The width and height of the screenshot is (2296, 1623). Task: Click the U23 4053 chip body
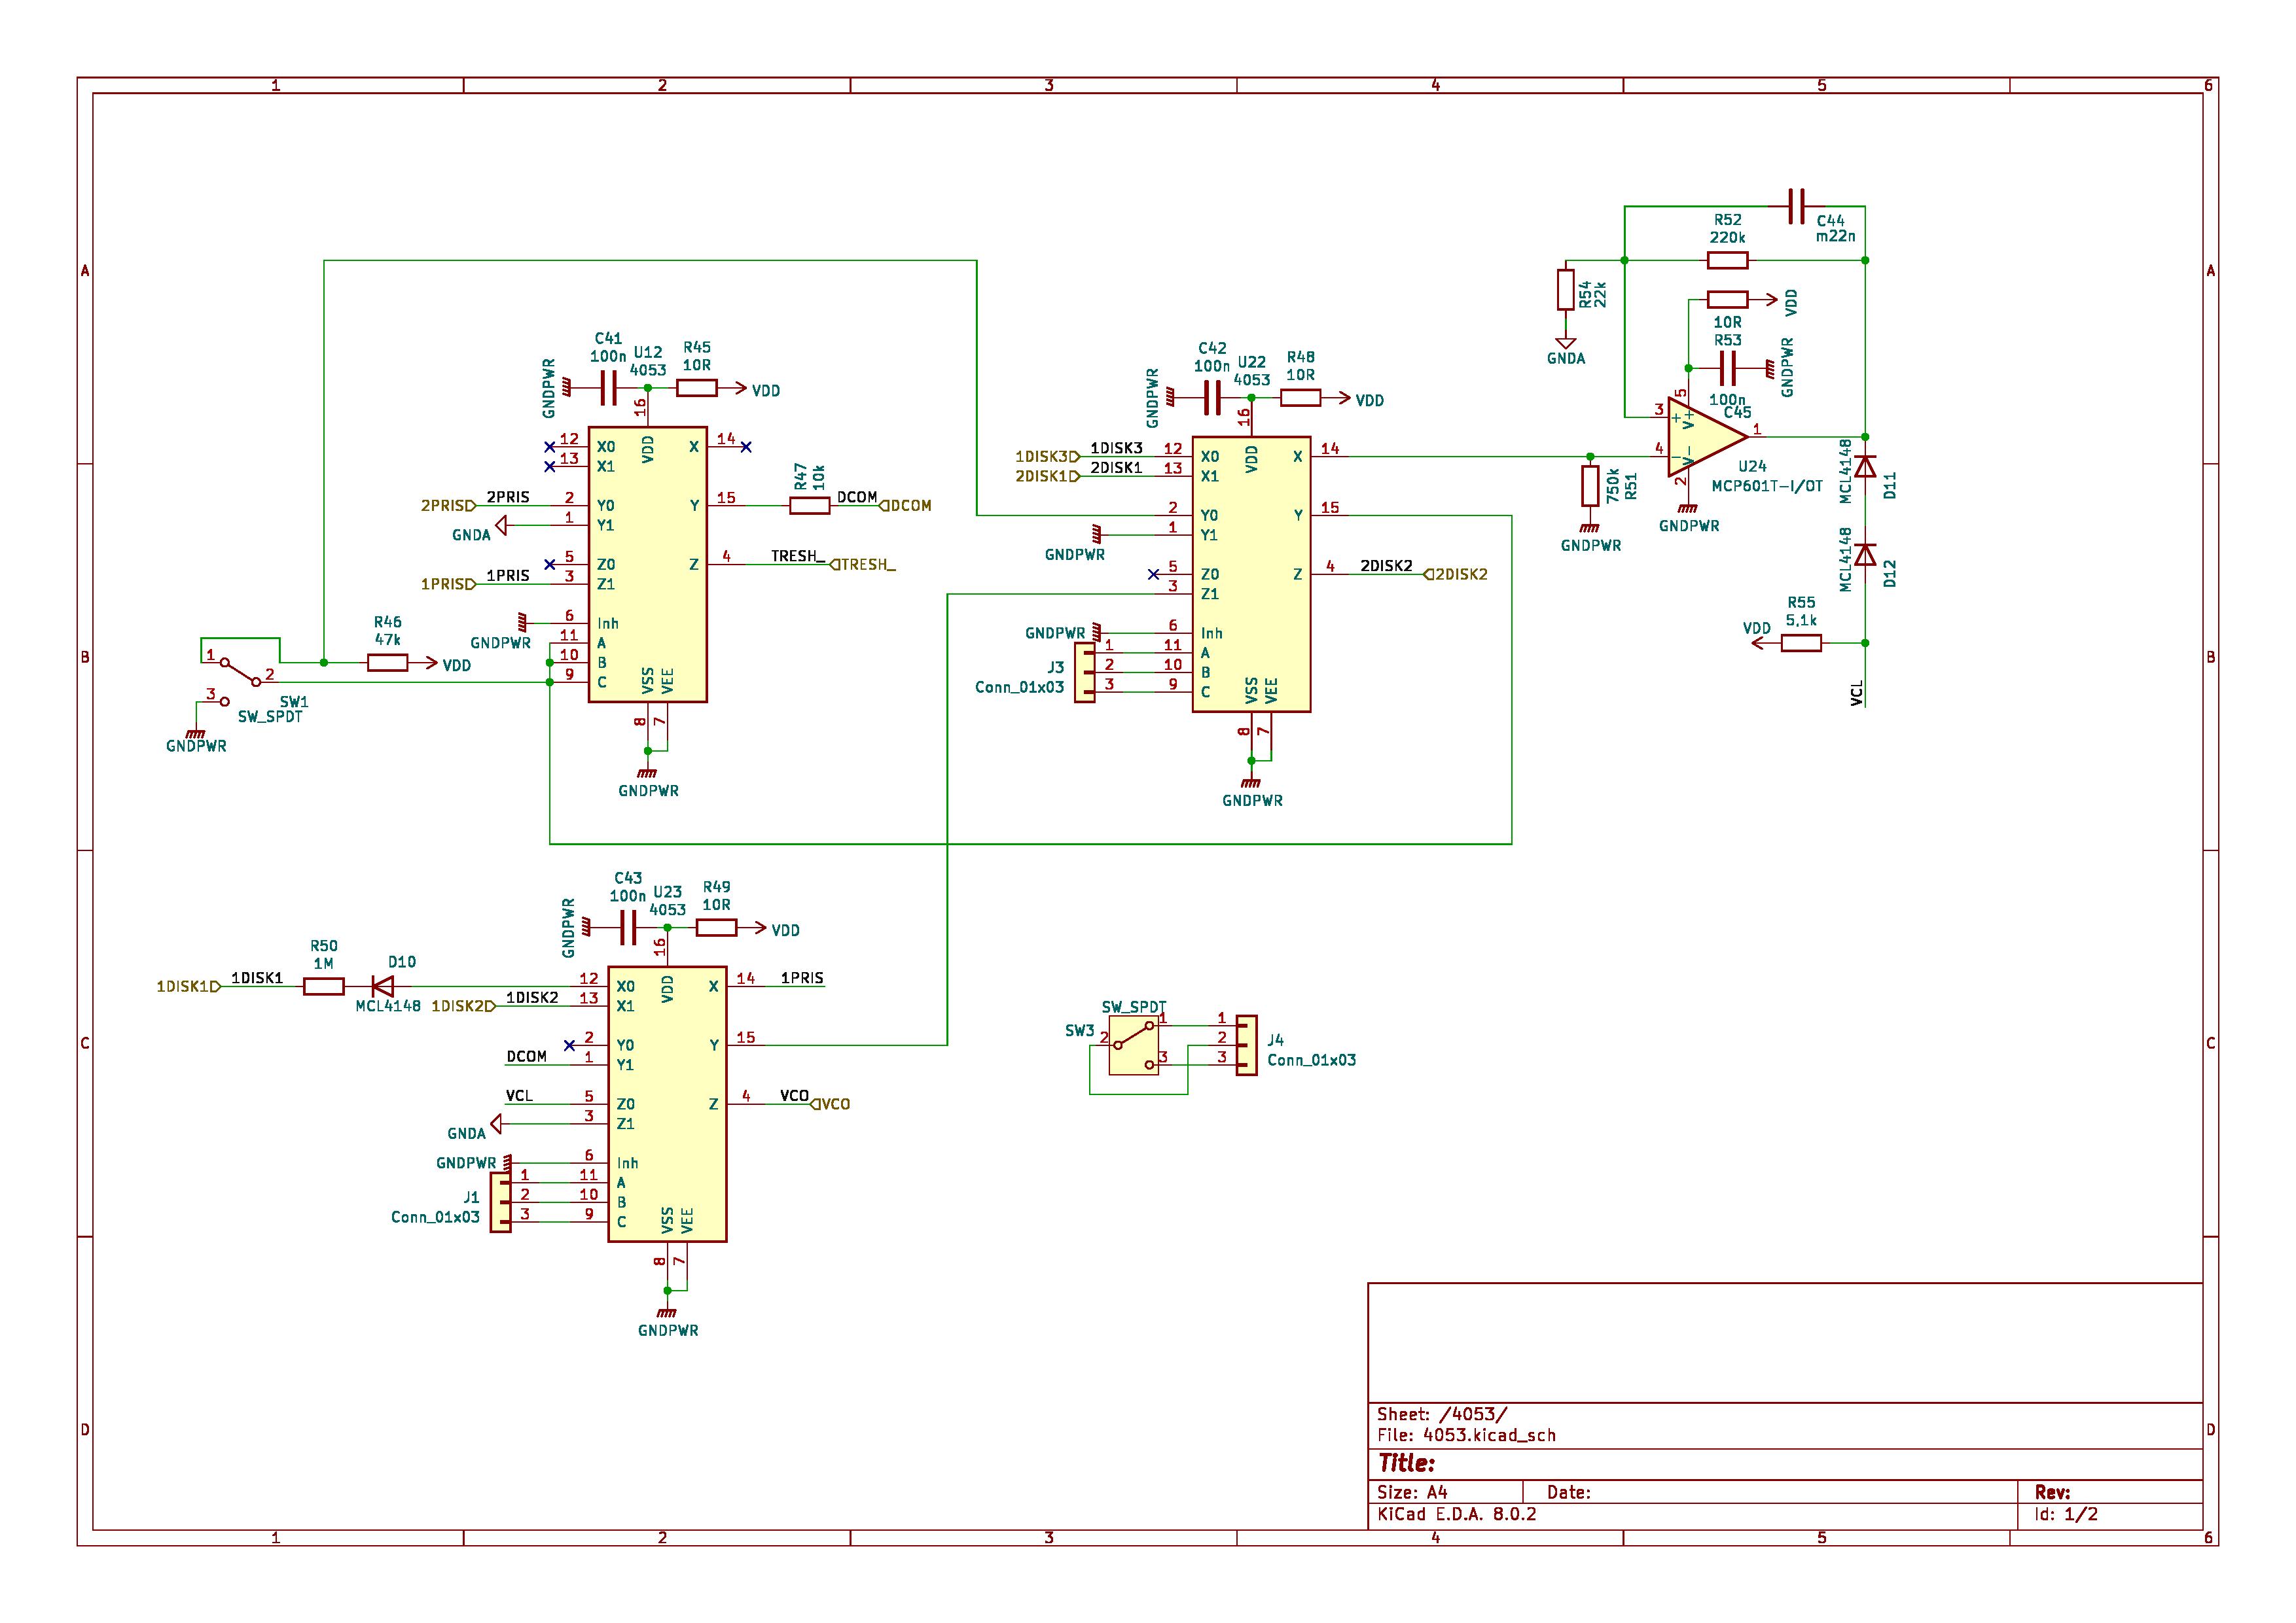click(667, 1104)
